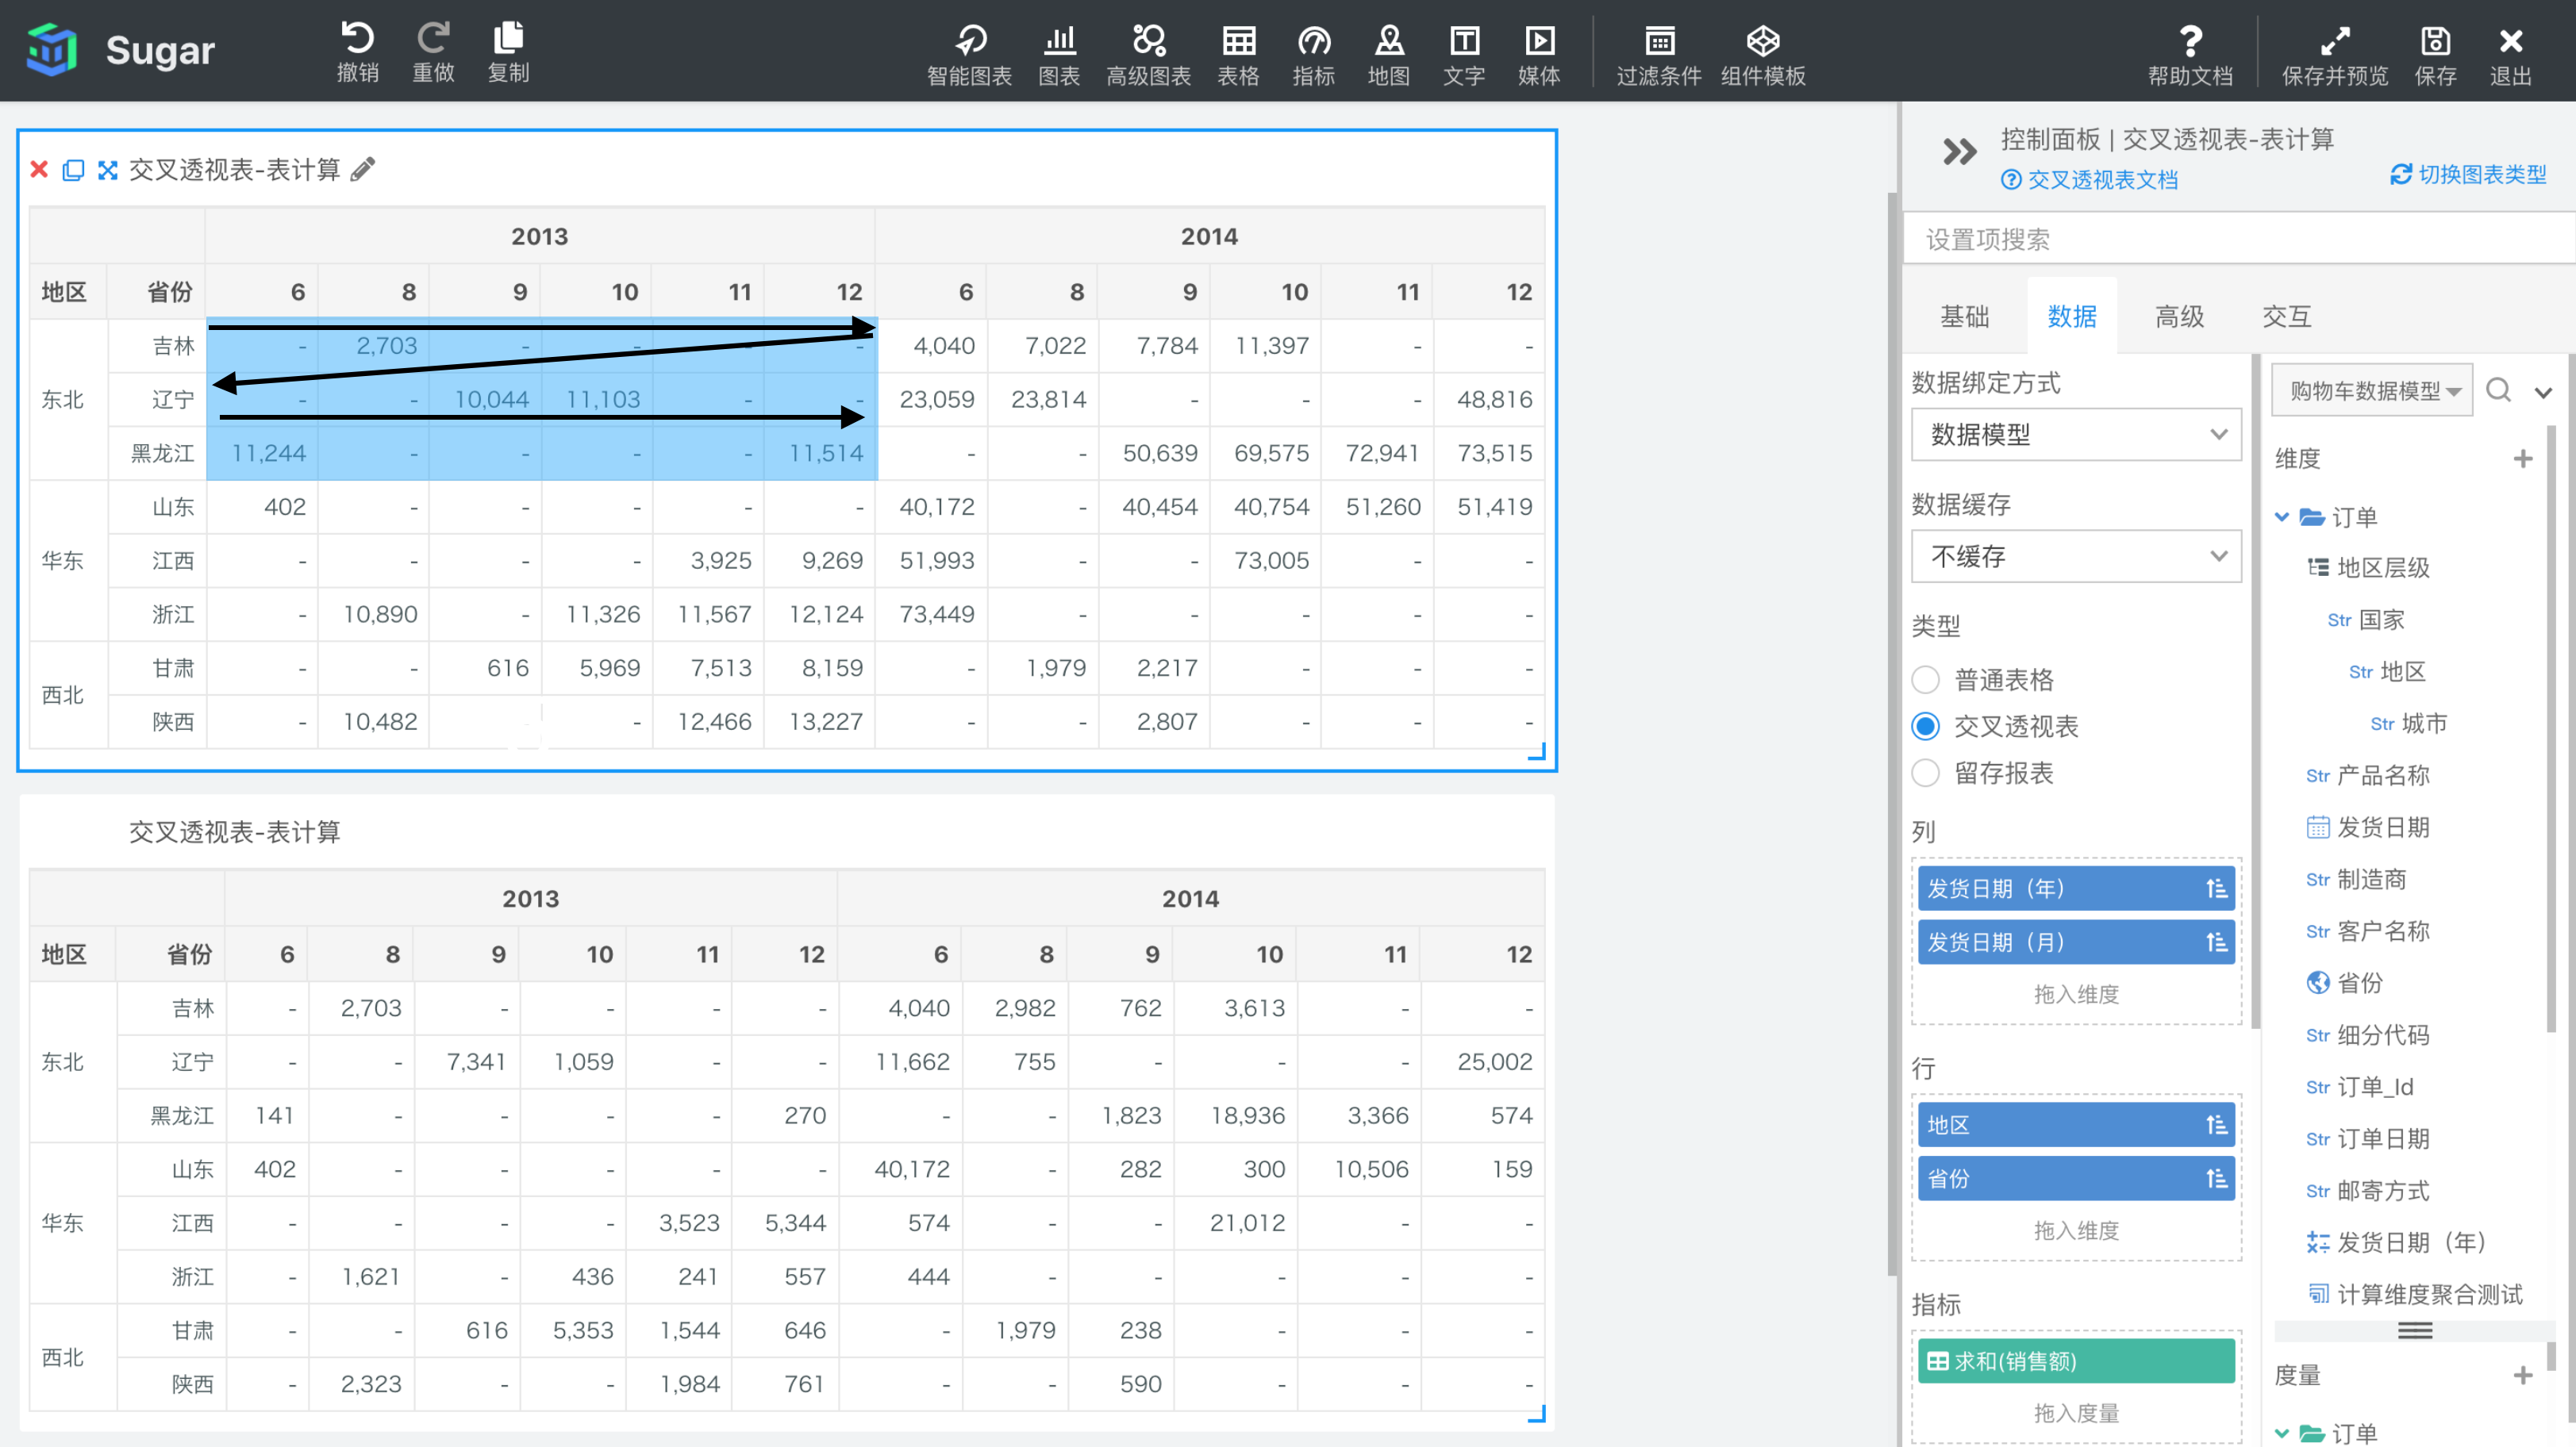Image resolution: width=2576 pixels, height=1447 pixels.
Task: Open the 智能图表 smart chart tool
Action: coord(969,55)
